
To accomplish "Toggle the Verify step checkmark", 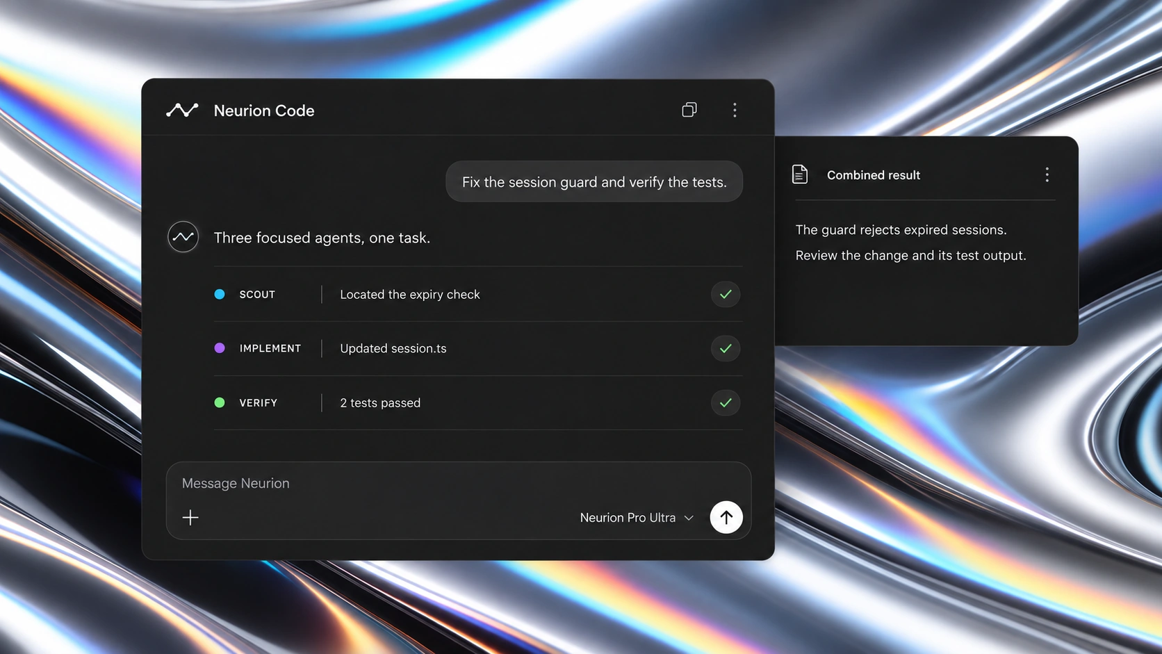I will pyautogui.click(x=726, y=402).
